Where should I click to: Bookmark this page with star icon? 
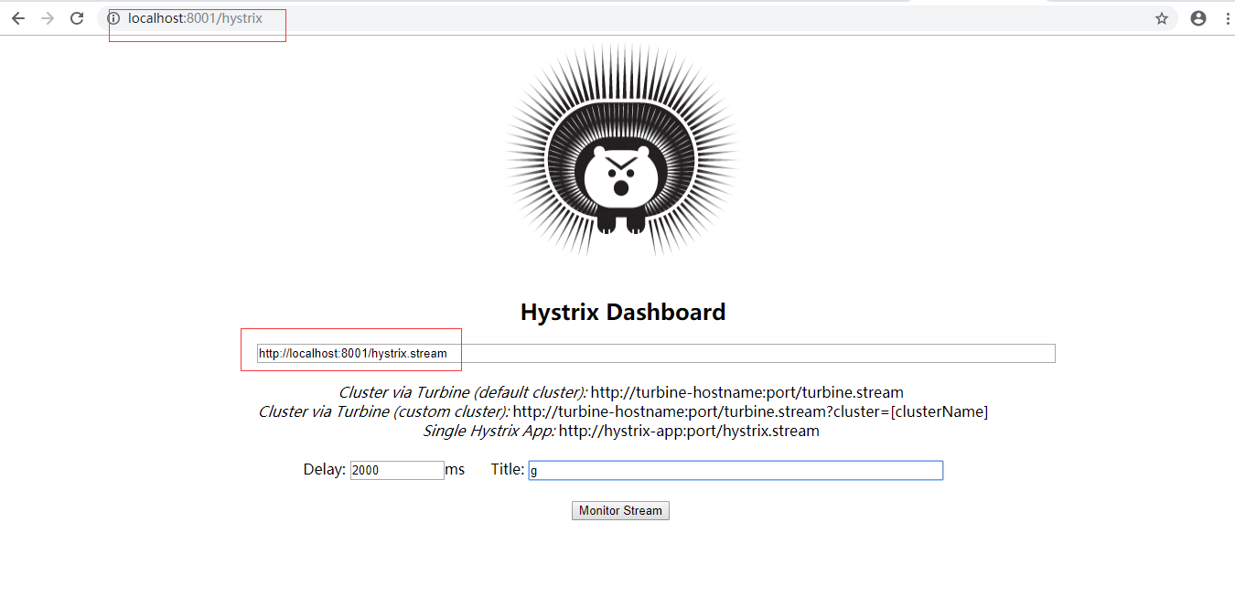click(x=1162, y=18)
